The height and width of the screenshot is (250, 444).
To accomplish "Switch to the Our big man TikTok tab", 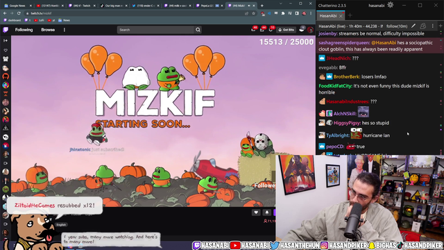I will [x=114, y=6].
